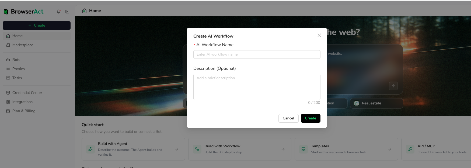Focus the Description text area
The image size is (471, 168).
[x=257, y=87]
